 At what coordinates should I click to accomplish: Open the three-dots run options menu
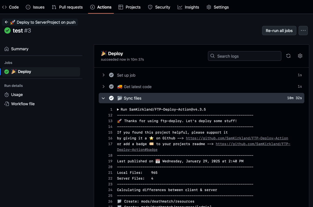click(303, 30)
